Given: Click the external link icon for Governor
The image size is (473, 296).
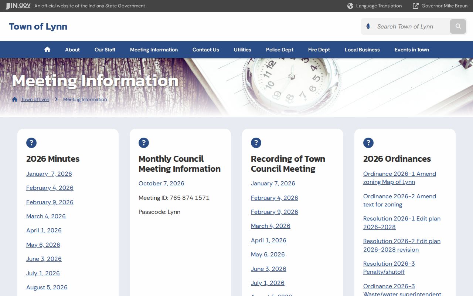Looking at the screenshot, I should pos(416,6).
